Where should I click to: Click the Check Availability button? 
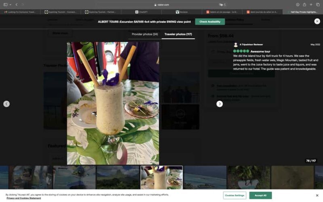coord(210,21)
